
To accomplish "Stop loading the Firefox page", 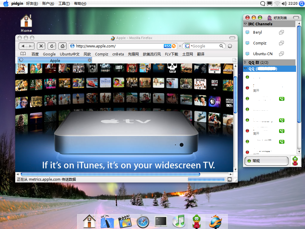I will 41,46.
